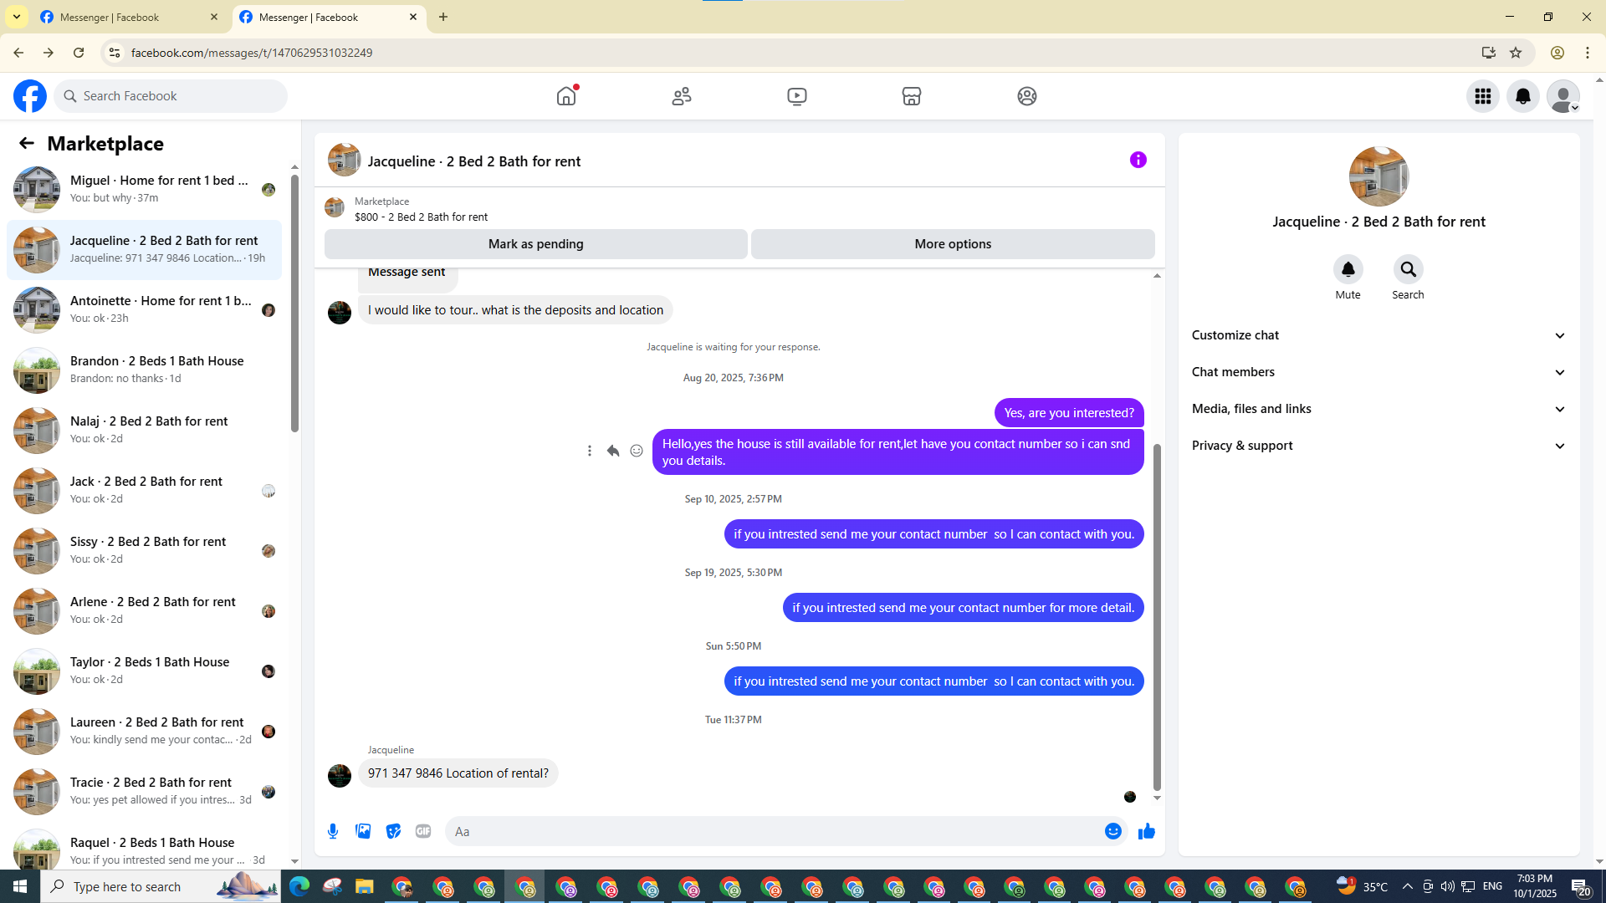
Task: Bookmark this page with the star icon
Action: coord(1516,53)
